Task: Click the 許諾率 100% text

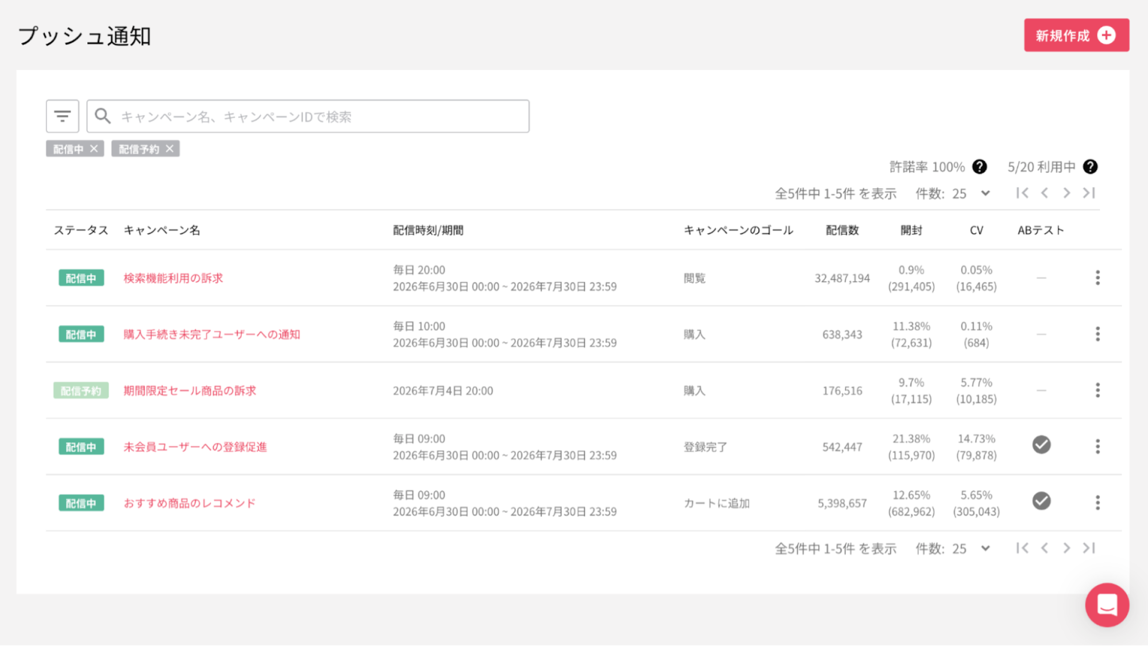Action: pos(927,167)
